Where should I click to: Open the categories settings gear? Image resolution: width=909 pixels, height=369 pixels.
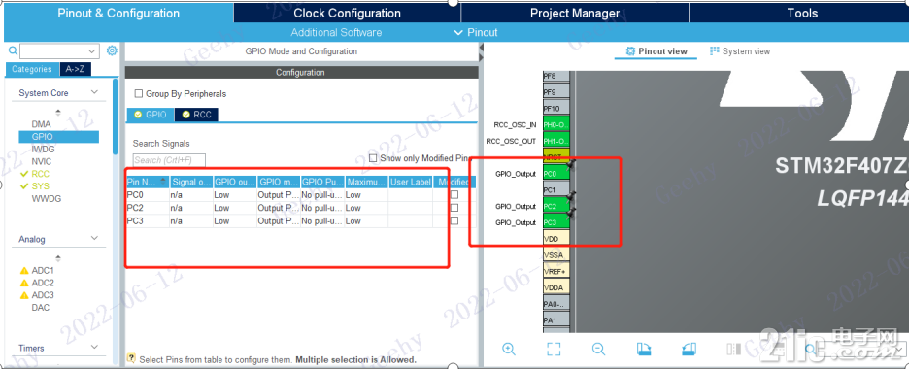(x=112, y=50)
